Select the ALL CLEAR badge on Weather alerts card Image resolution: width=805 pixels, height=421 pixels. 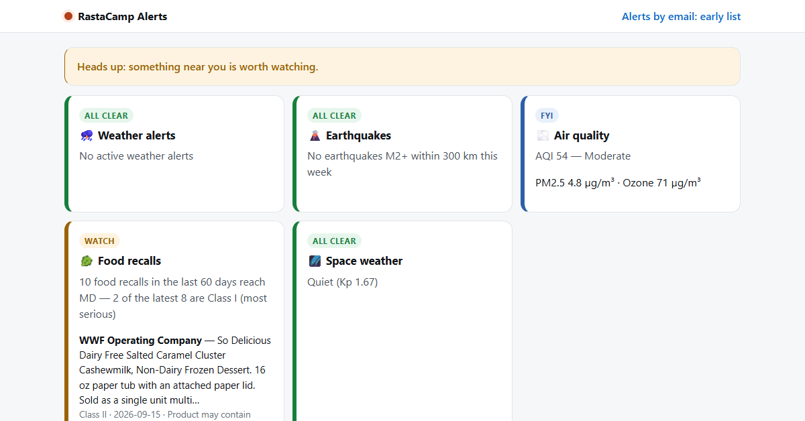coord(106,115)
